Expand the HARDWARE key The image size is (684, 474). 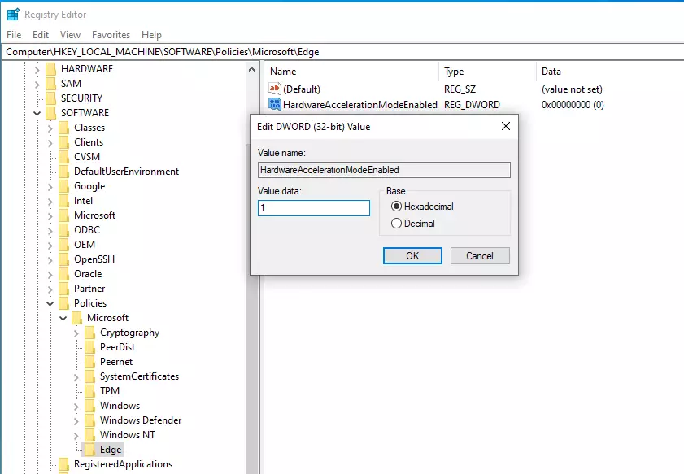pos(37,70)
